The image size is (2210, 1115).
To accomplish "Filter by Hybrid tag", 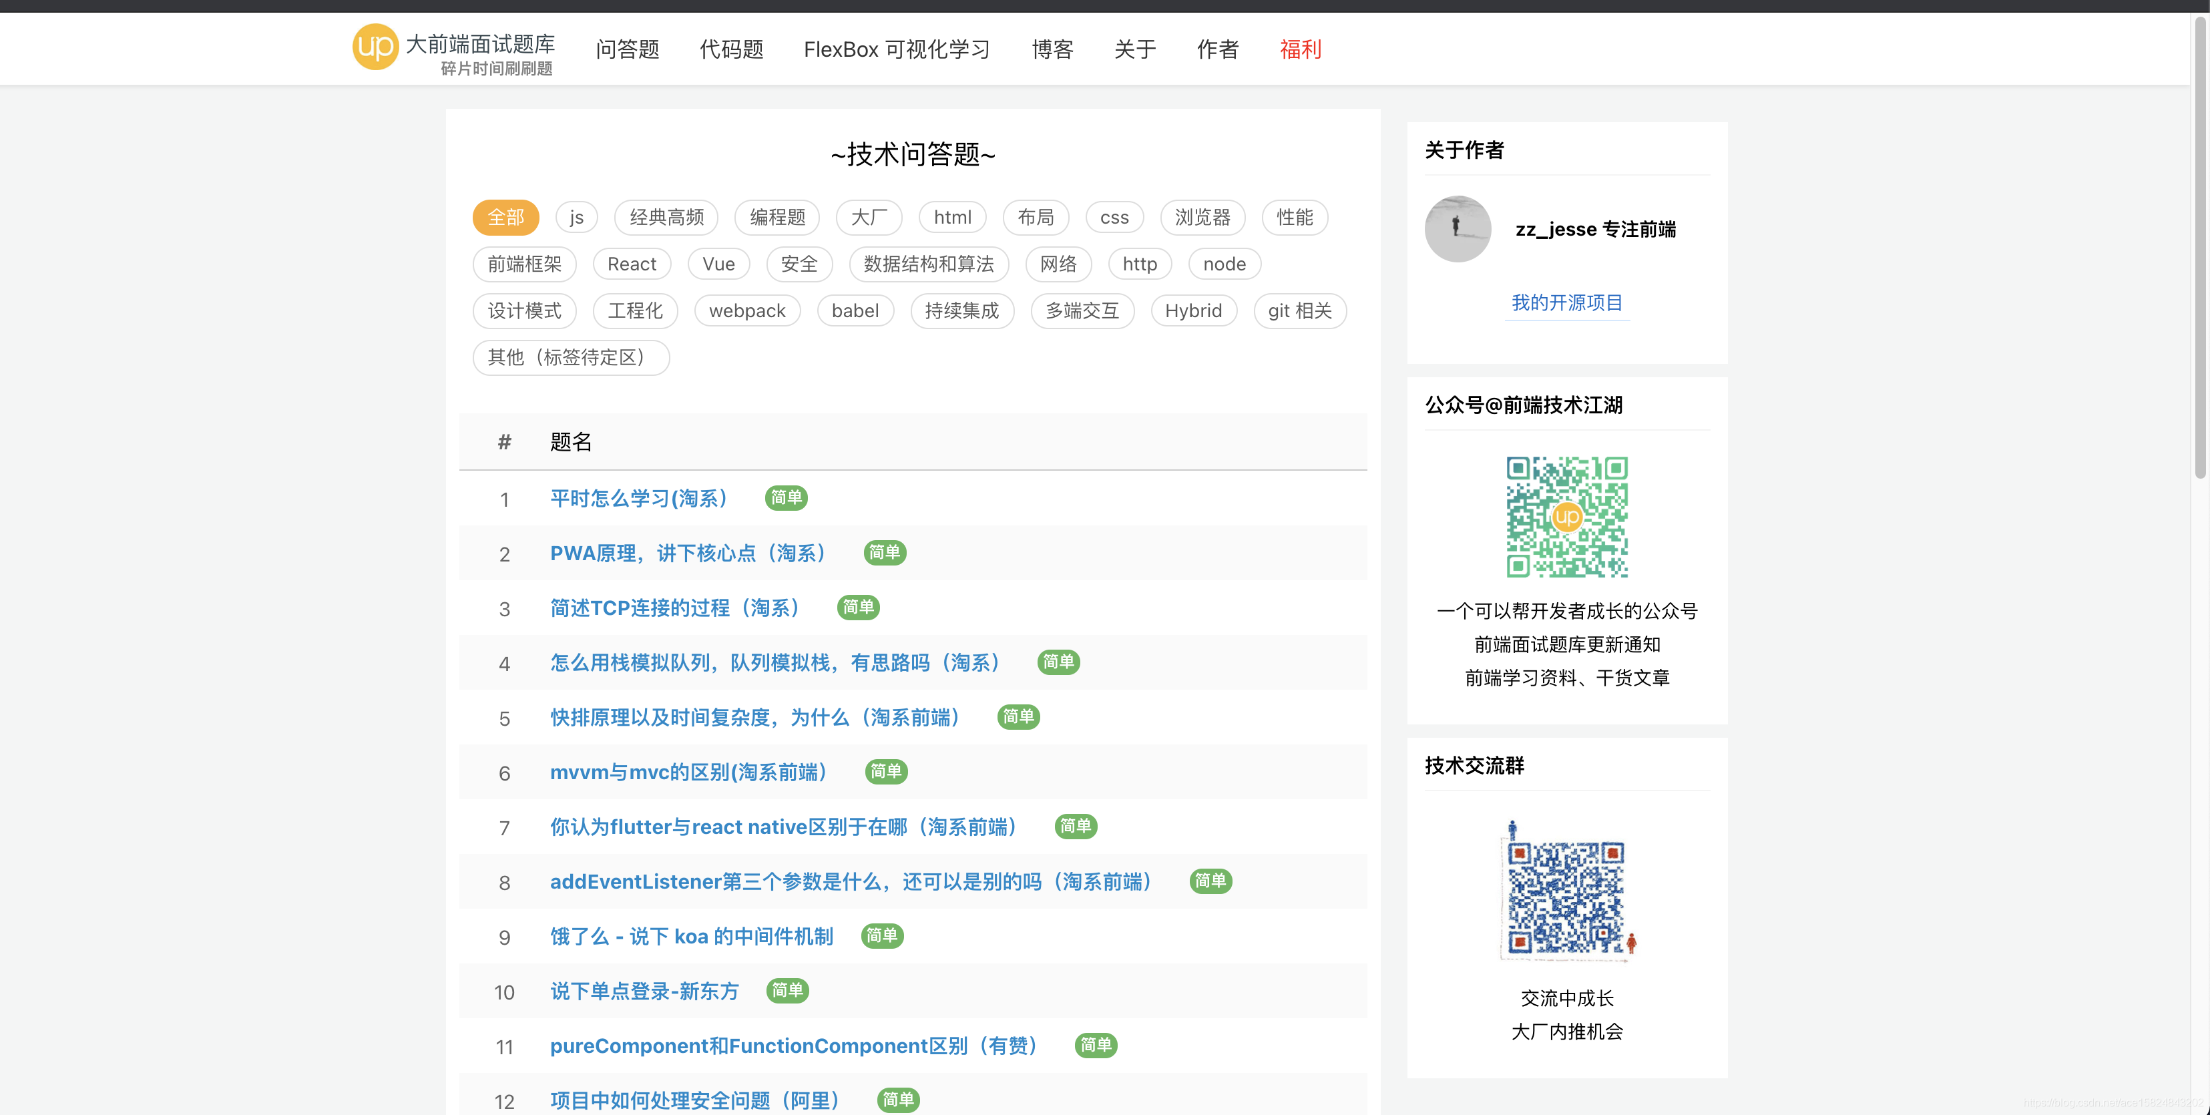I will coord(1193,311).
